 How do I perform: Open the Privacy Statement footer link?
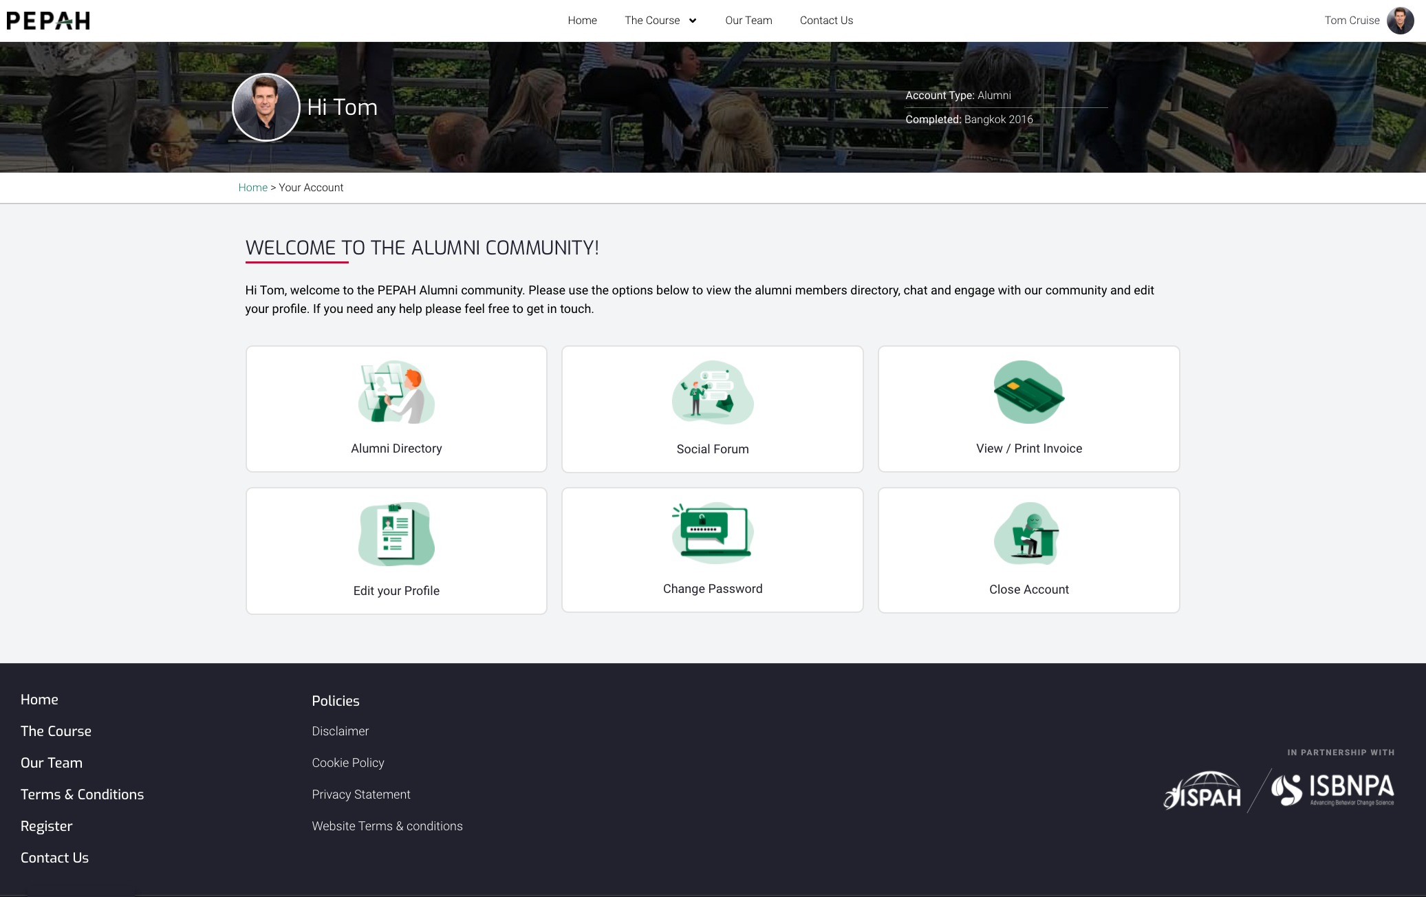point(360,795)
